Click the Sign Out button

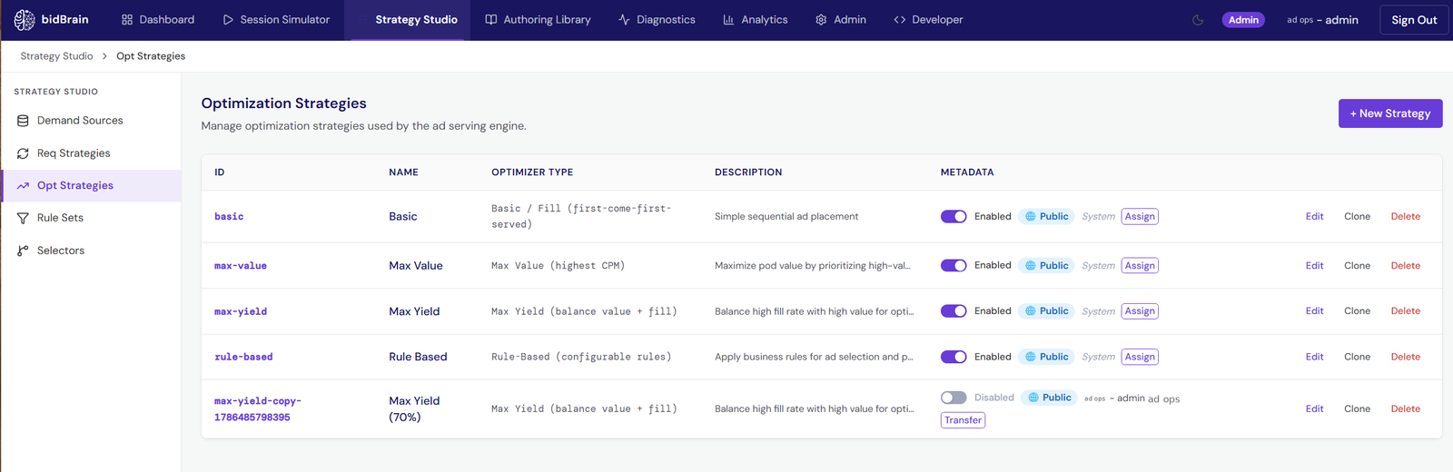(x=1414, y=20)
